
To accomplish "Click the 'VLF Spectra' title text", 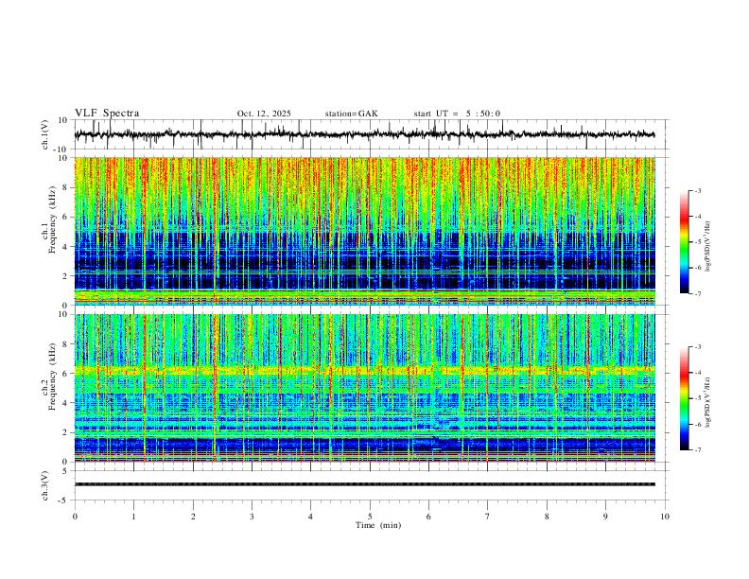I will tap(107, 114).
